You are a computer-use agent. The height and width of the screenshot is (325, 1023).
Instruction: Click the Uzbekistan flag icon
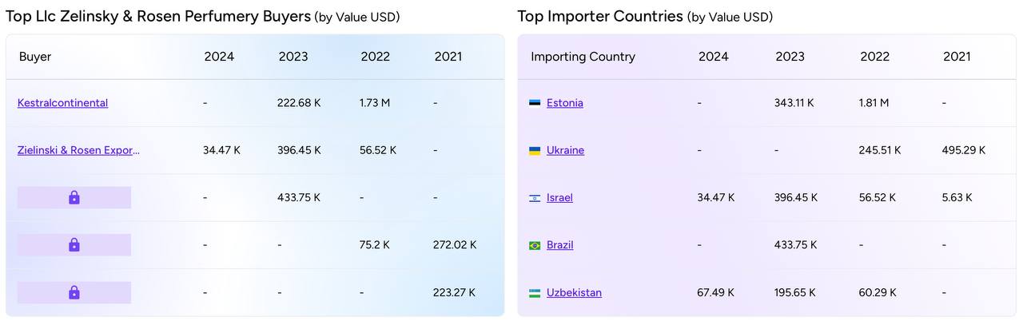click(535, 293)
